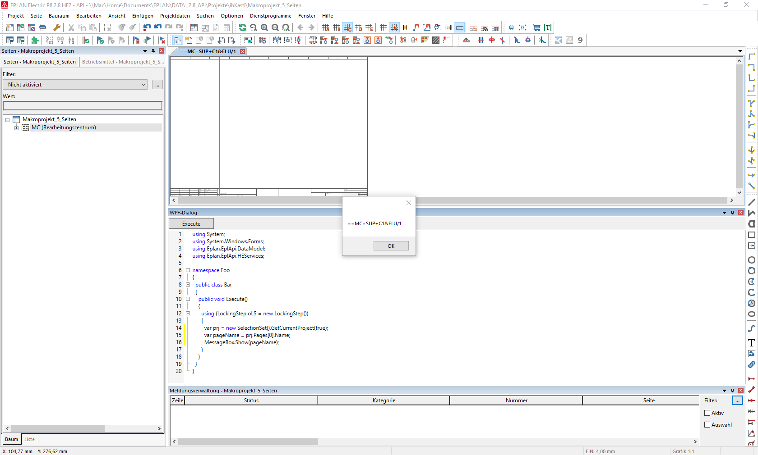Image resolution: width=758 pixels, height=455 pixels.
Task: Open the Dienstprogramme menu
Action: [271, 16]
